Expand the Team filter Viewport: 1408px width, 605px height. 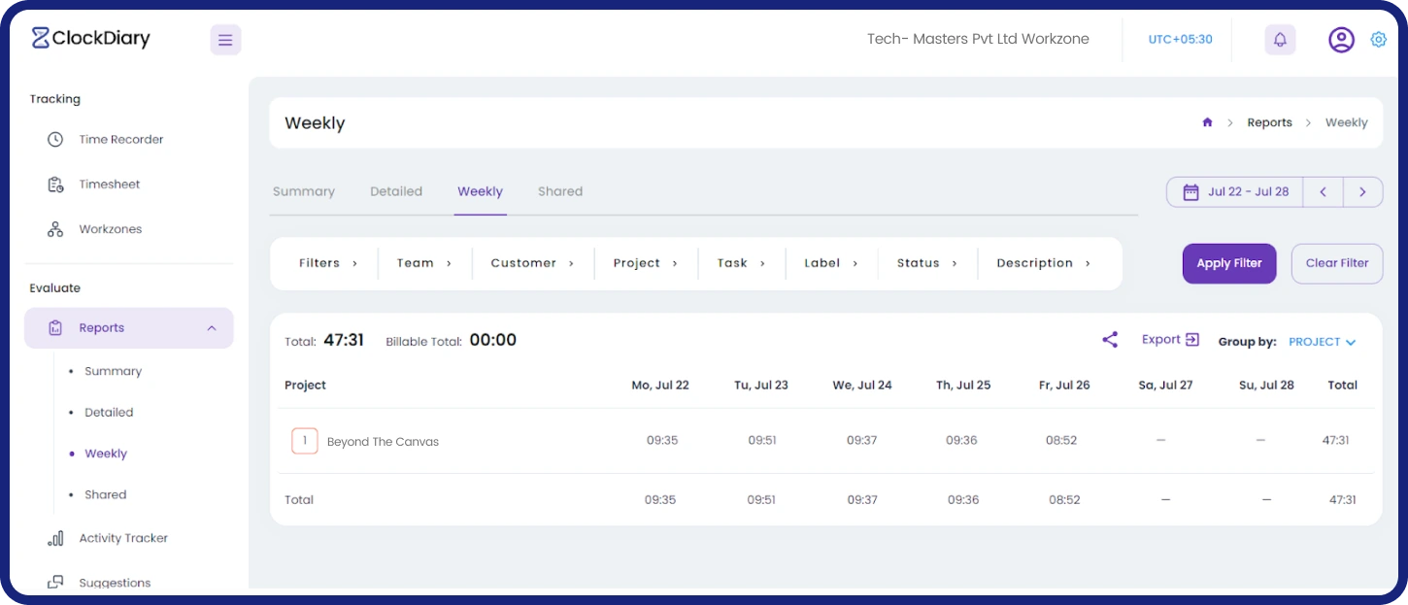click(x=424, y=263)
